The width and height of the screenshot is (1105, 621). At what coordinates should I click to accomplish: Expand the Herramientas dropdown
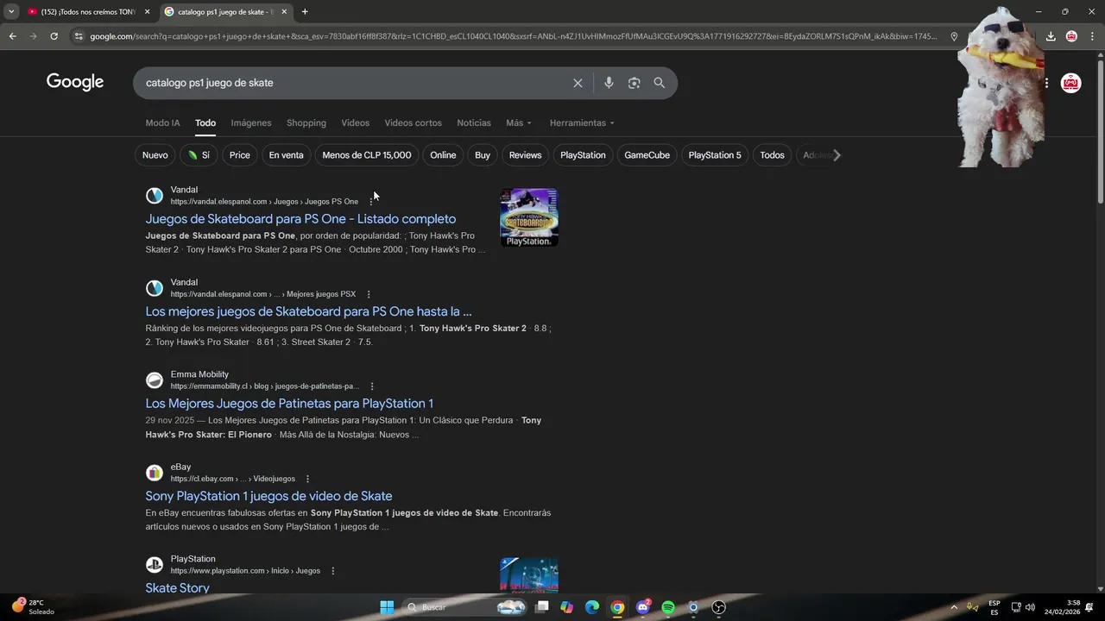click(582, 122)
